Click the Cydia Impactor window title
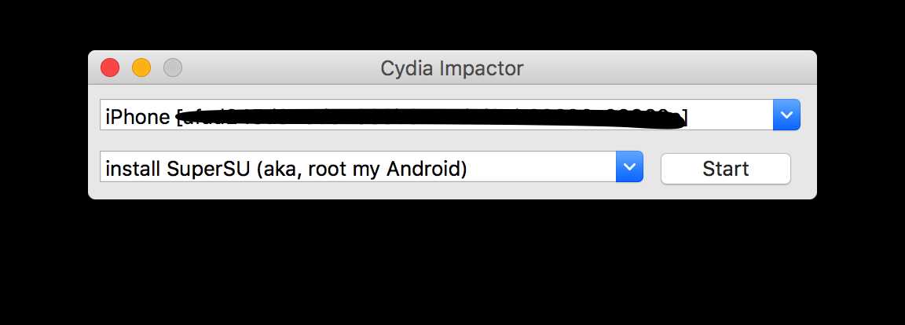905x325 pixels. (452, 68)
